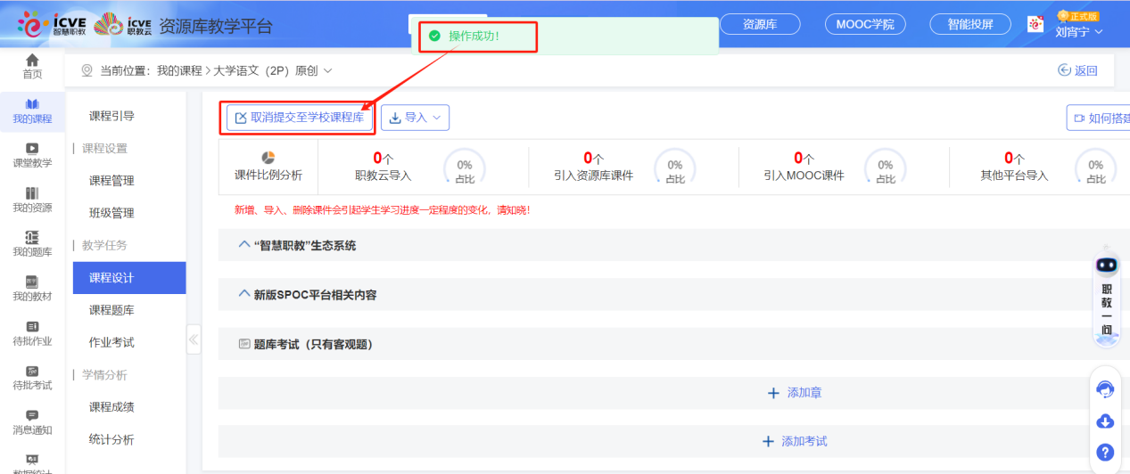
Task: Click the 智能投屏 header button
Action: tap(970, 24)
